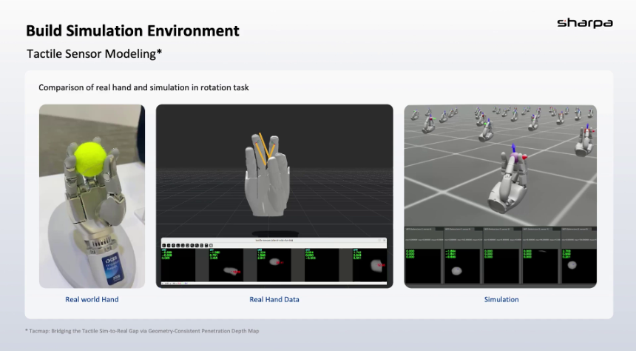Select the large central robot hand in the simulation

(507, 185)
